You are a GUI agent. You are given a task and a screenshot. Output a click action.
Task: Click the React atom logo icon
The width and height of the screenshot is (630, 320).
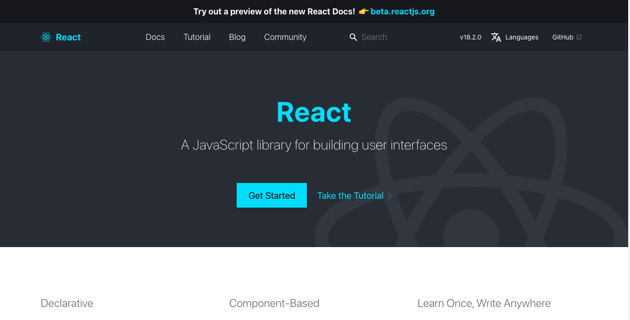coord(46,37)
